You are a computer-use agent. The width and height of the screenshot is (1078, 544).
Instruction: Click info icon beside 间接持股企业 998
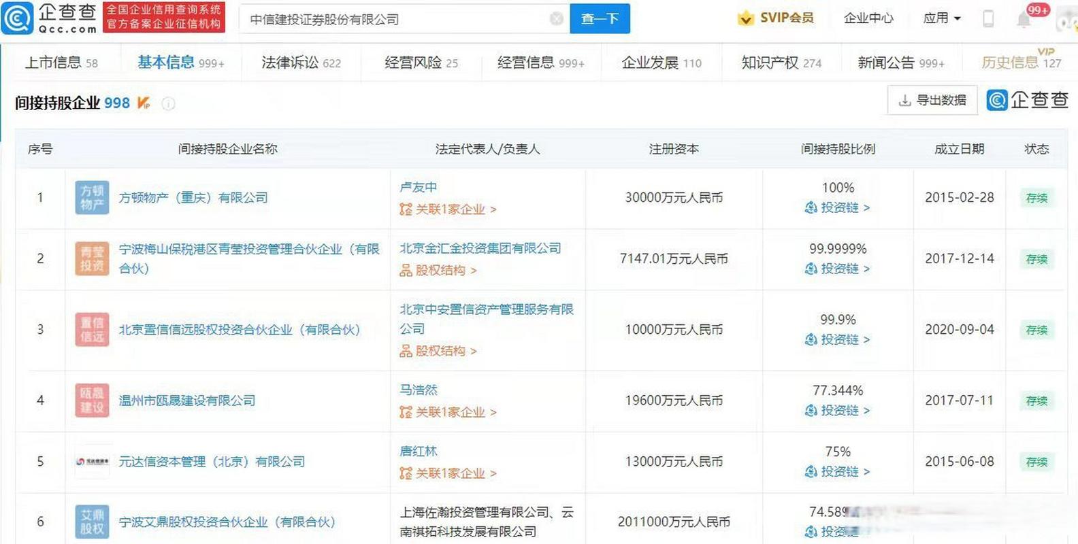point(168,103)
